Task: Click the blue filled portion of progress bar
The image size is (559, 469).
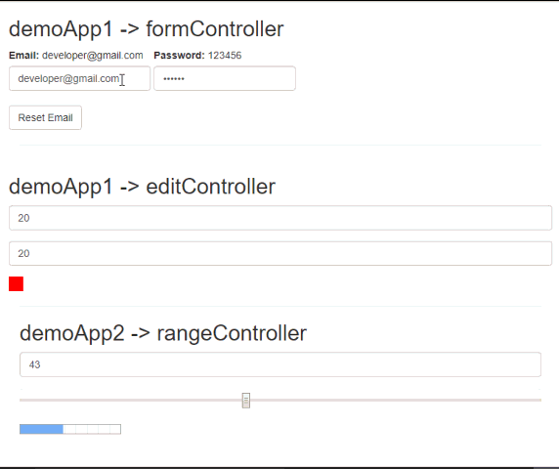Action: coord(41,429)
